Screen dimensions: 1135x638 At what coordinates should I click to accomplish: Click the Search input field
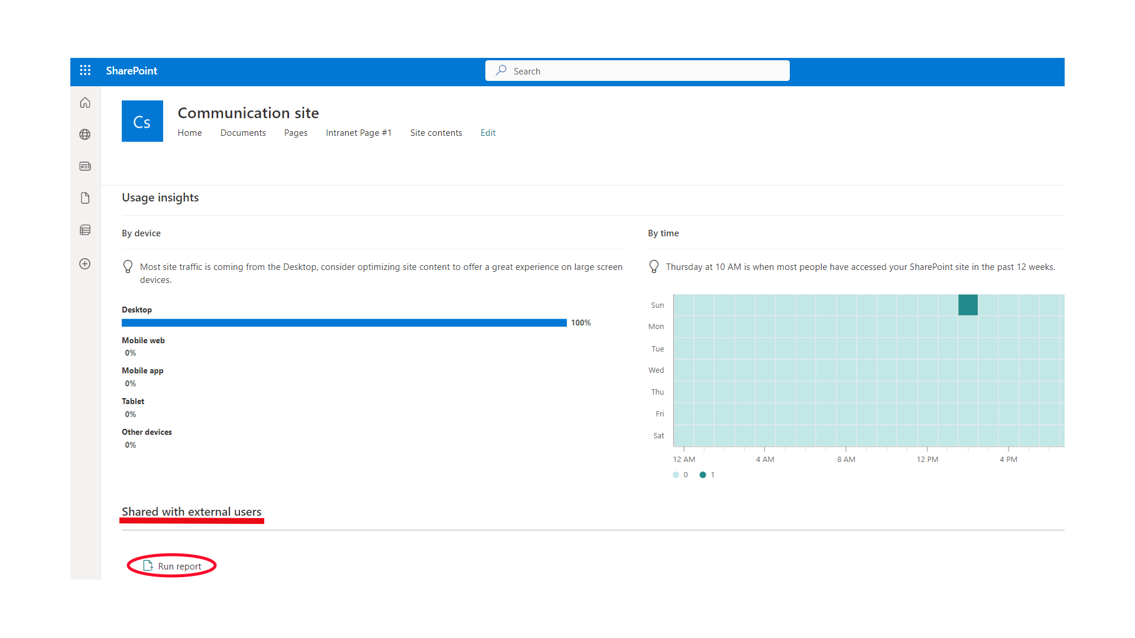click(637, 71)
